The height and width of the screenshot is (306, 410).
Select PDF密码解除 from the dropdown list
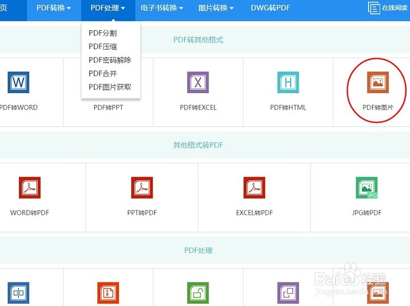(110, 60)
